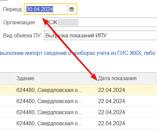Click the Организация input field

101,22
